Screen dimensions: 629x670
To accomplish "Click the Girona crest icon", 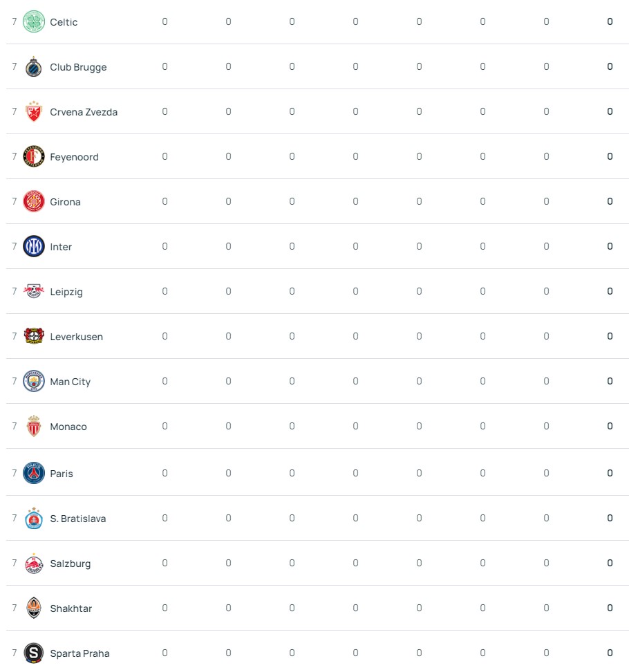I will click(34, 202).
